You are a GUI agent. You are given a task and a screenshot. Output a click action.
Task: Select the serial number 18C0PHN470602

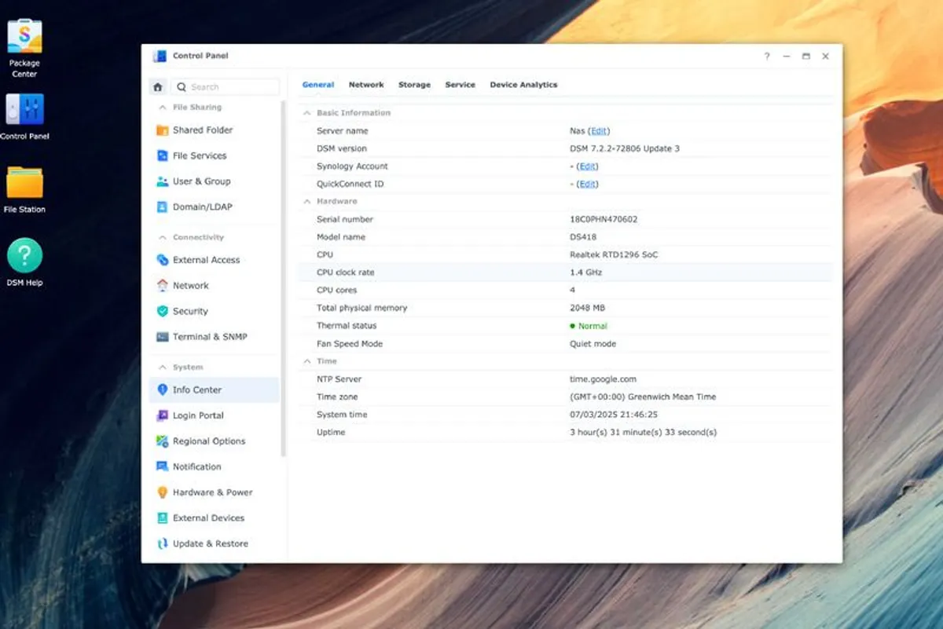point(604,220)
